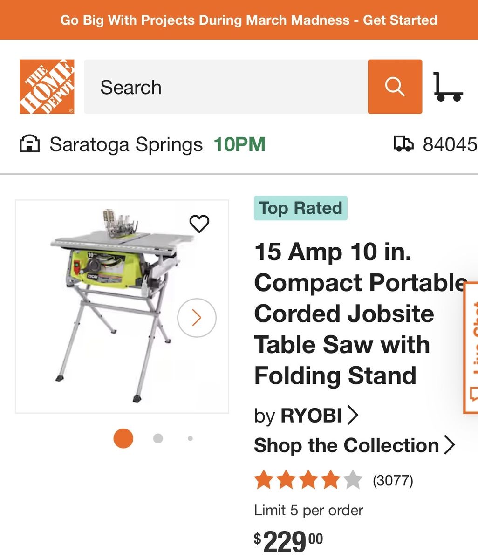Open the shopping cart
The height and width of the screenshot is (559, 478).
(448, 88)
